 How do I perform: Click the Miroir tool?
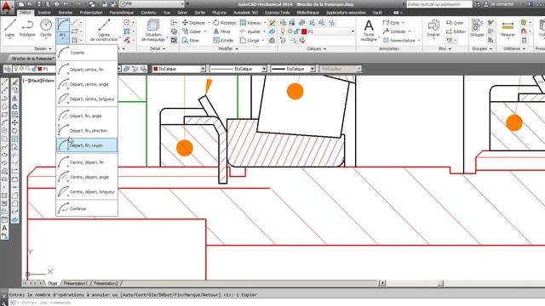coord(221,31)
